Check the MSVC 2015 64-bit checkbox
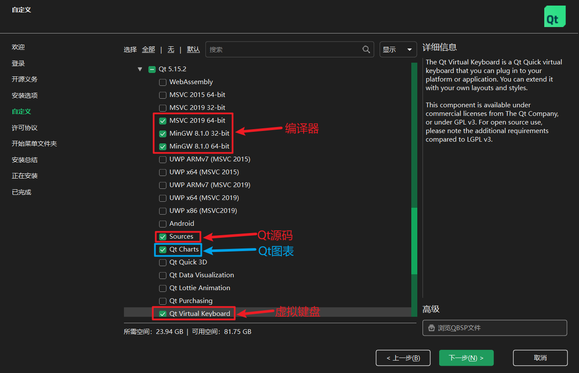The width and height of the screenshot is (579, 373). pos(163,95)
